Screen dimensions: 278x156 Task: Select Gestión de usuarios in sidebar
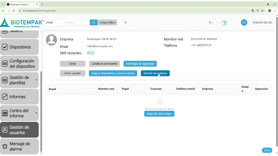19,130
